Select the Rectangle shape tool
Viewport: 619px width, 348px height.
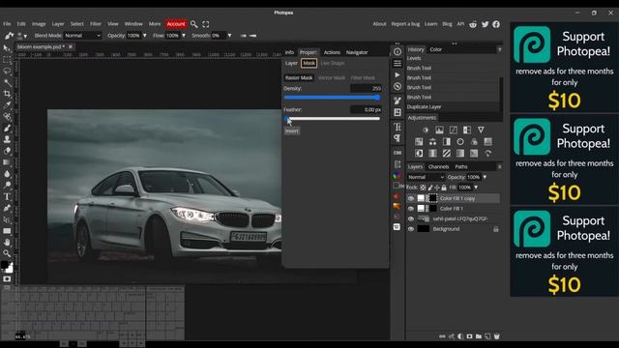7,231
